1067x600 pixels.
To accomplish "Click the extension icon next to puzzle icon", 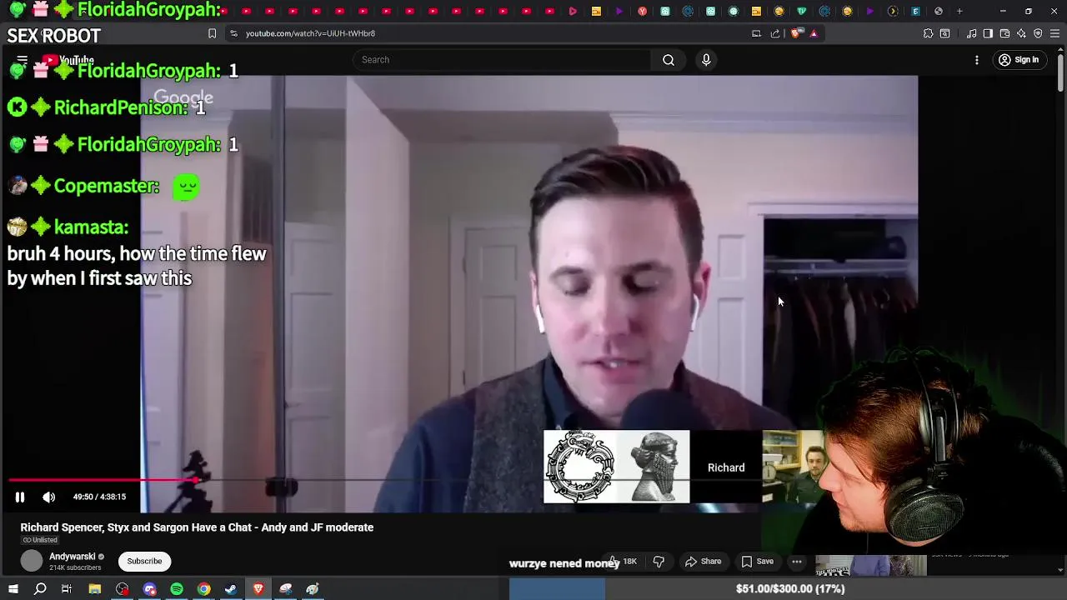I will tap(944, 33).
